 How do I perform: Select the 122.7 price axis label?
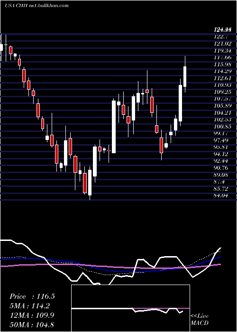pos(221,37)
